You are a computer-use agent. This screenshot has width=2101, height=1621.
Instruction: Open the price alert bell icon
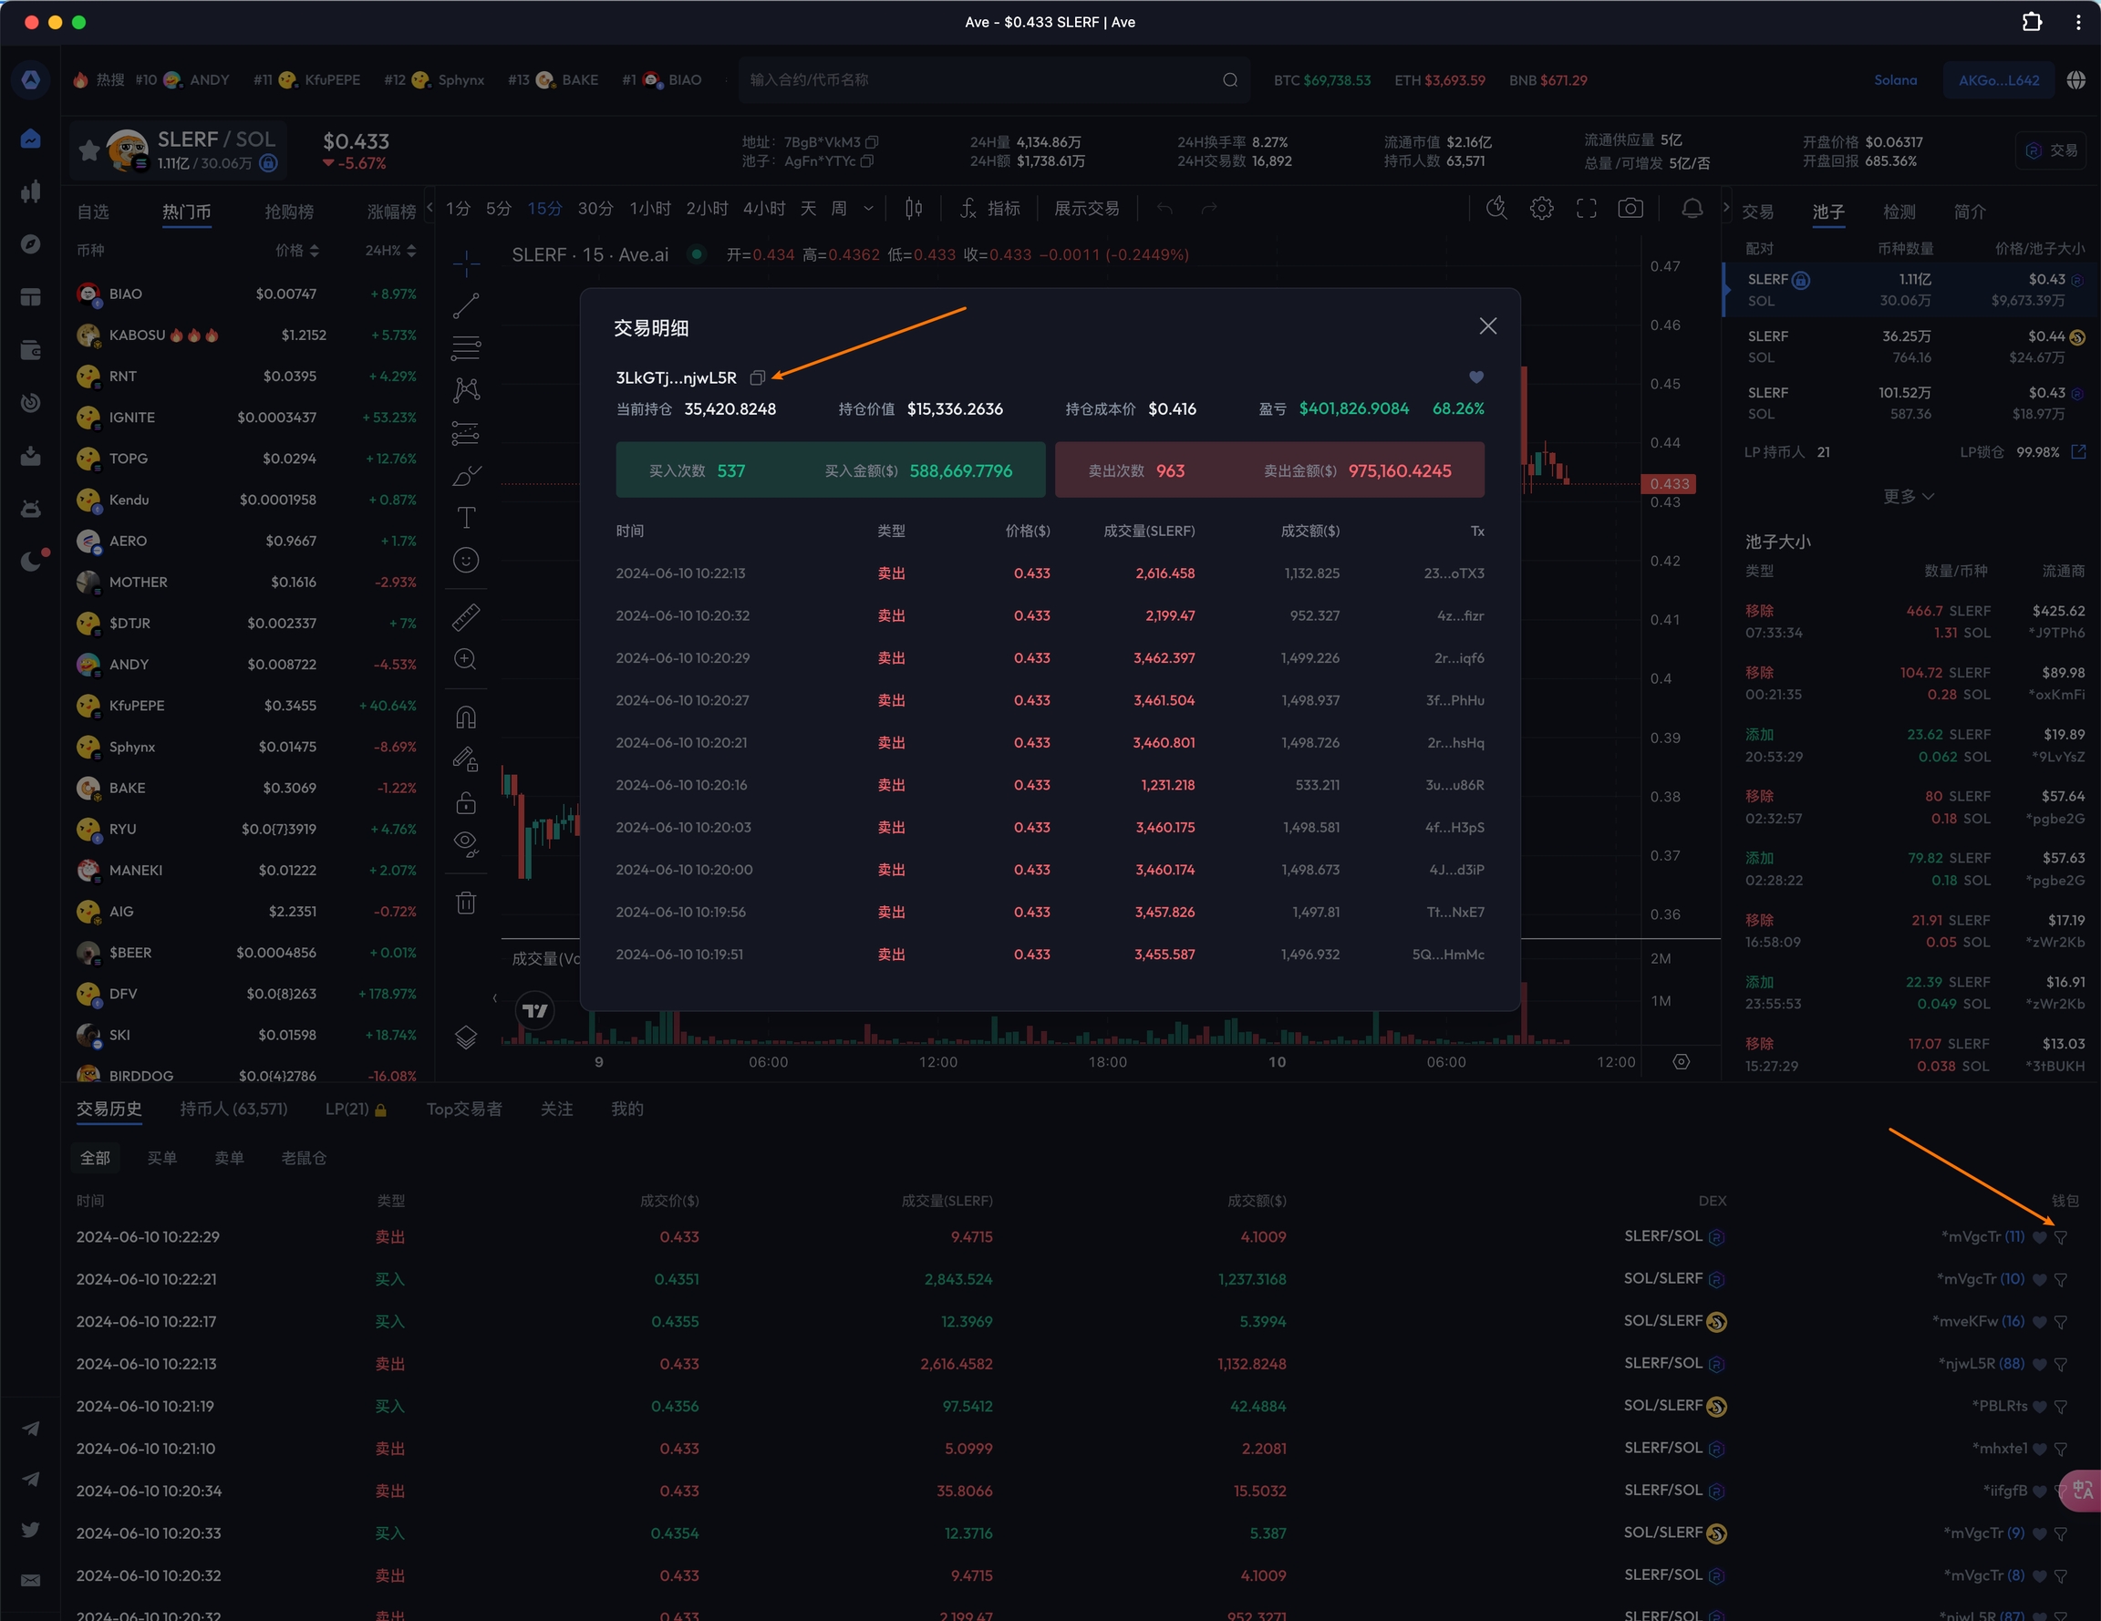click(x=1692, y=209)
